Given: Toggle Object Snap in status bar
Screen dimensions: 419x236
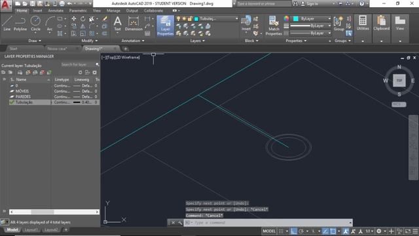Looking at the screenshot, I should pos(333,231).
